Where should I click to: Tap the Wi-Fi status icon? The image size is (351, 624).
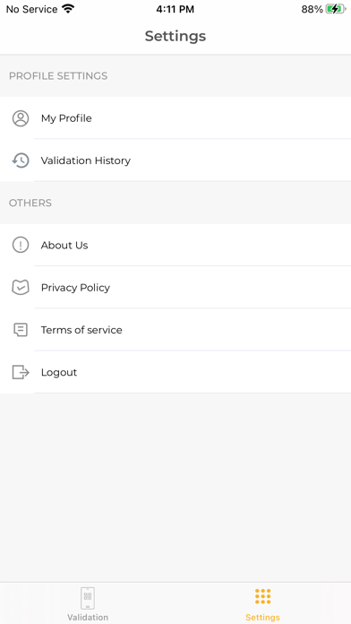pos(68,9)
